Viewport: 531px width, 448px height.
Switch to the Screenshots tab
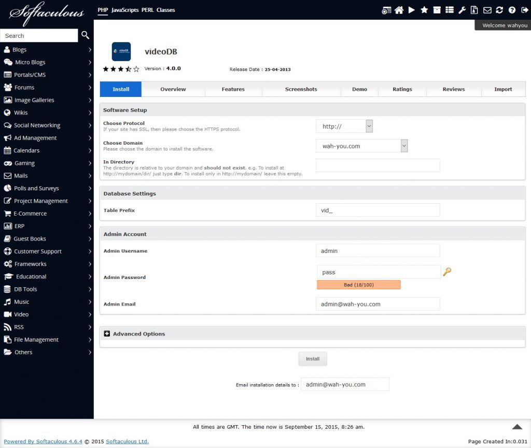301,89
